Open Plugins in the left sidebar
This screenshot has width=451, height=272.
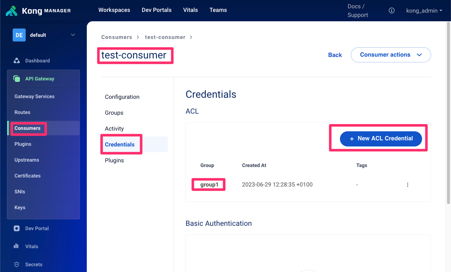coord(23,144)
